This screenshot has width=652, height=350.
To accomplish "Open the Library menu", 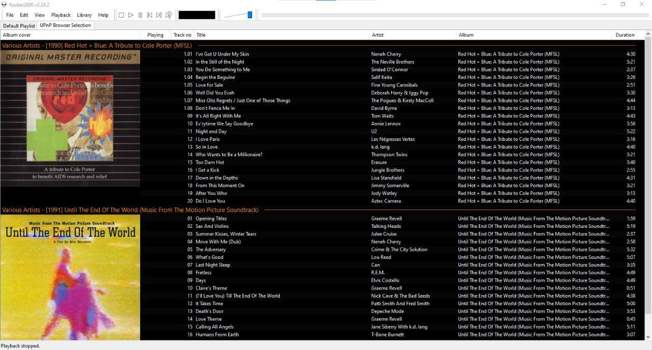I will 84,15.
